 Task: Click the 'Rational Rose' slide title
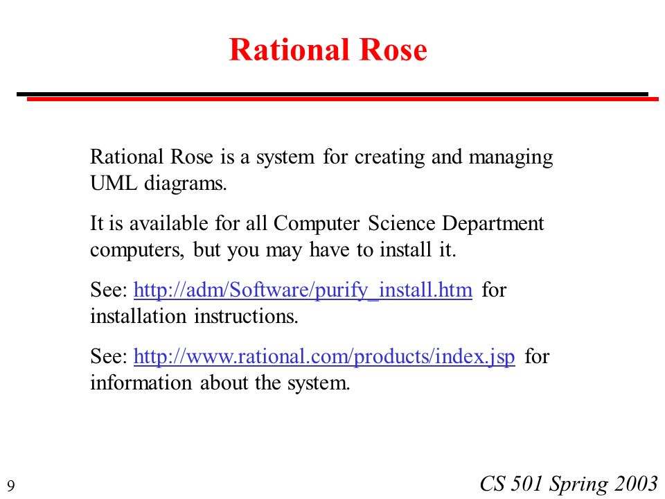pos(328,50)
